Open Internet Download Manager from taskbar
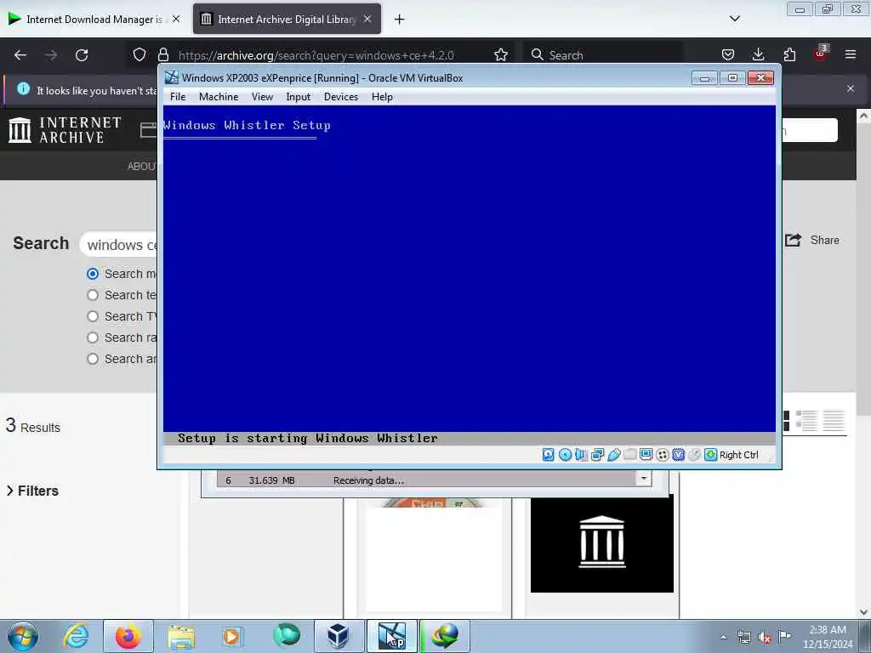This screenshot has height=653, width=871. coord(445,636)
